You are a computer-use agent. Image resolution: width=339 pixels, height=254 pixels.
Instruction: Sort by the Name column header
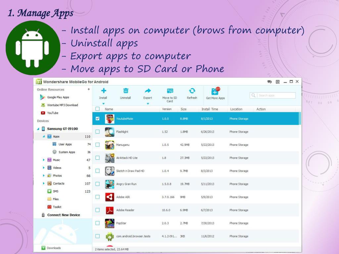109,109
